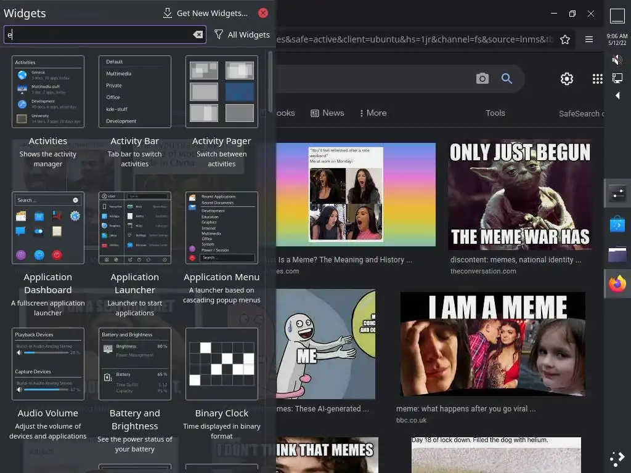Search by image using camera icon
This screenshot has width=631, height=473.
[482, 78]
